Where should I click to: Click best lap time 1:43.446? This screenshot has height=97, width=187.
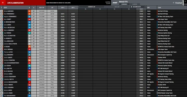[42, 11]
